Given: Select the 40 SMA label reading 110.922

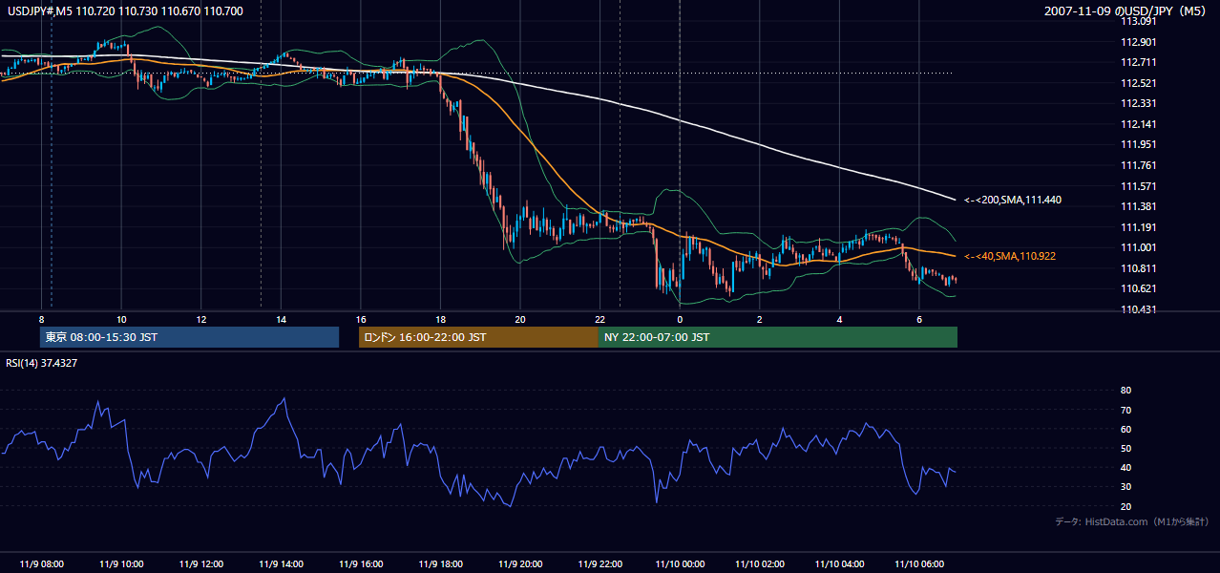Looking at the screenshot, I should [1010, 257].
